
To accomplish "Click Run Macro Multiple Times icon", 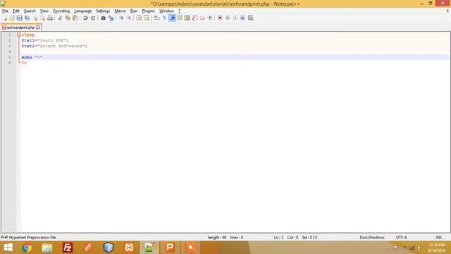I will coord(242,18).
